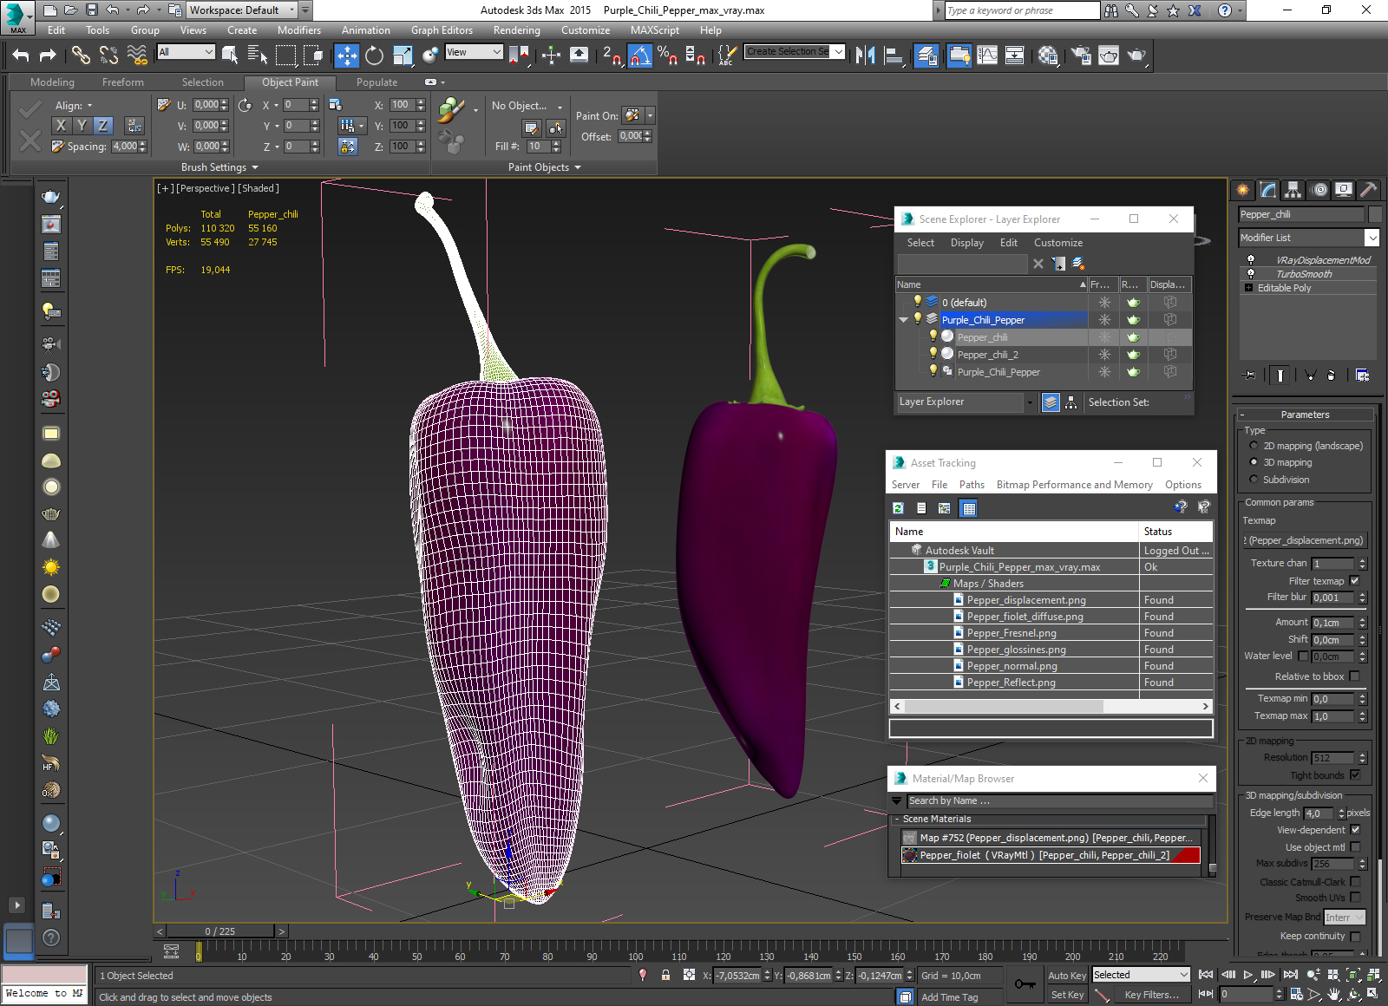Viewport: 1388px width, 1006px height.
Task: Click refresh icon in Asset Tracking
Action: [x=898, y=508]
